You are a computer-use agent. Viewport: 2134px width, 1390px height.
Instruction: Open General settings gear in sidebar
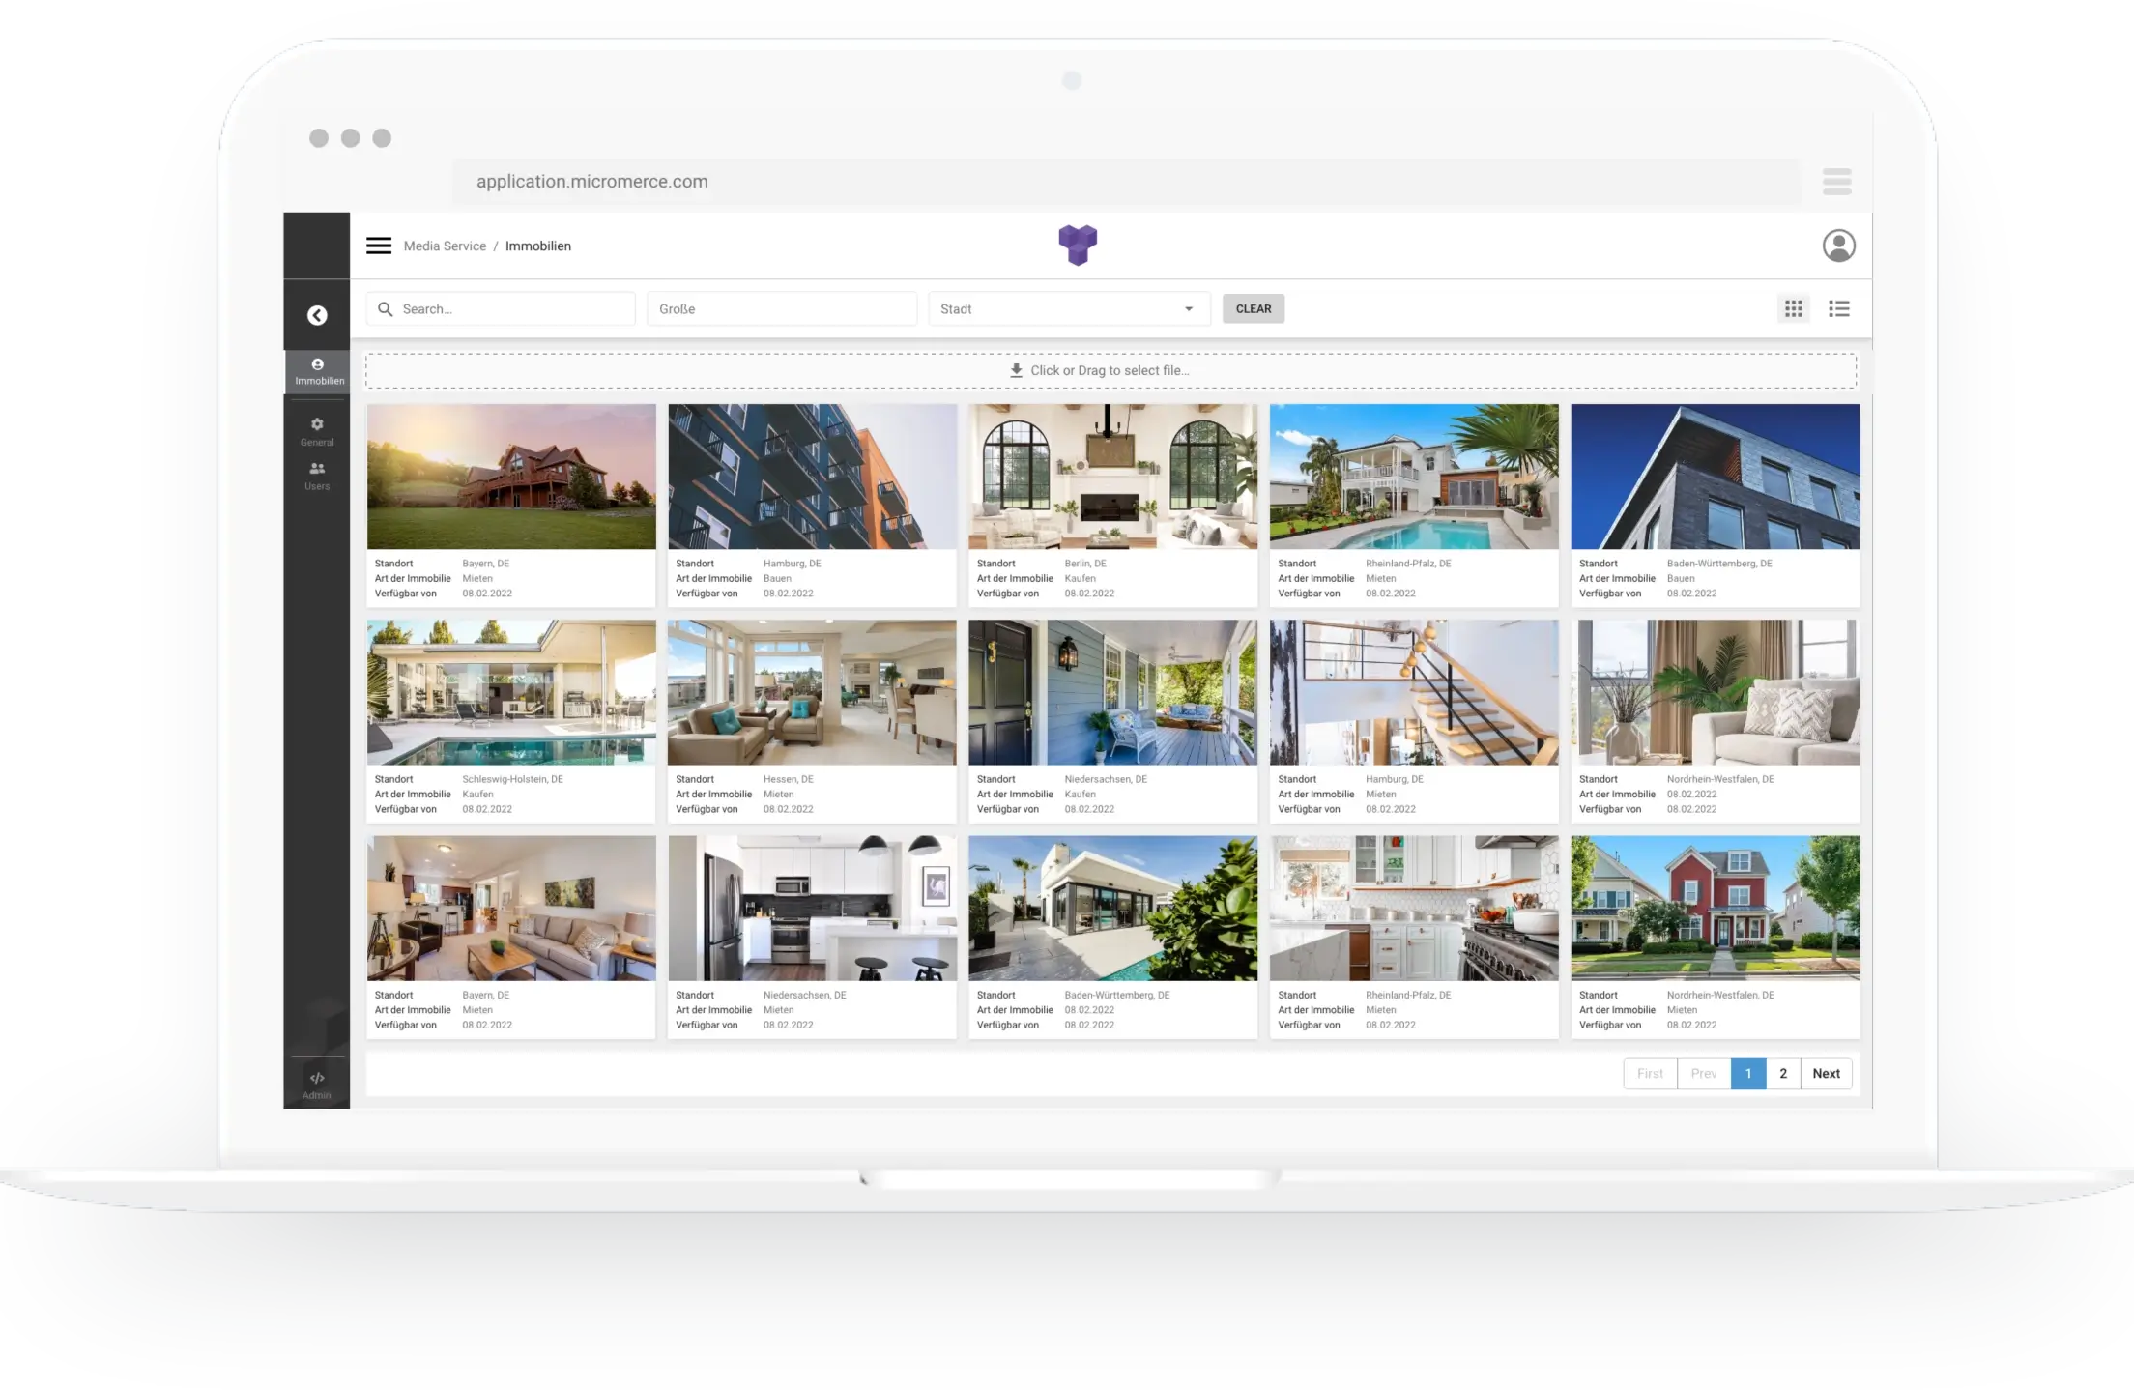pos(317,430)
